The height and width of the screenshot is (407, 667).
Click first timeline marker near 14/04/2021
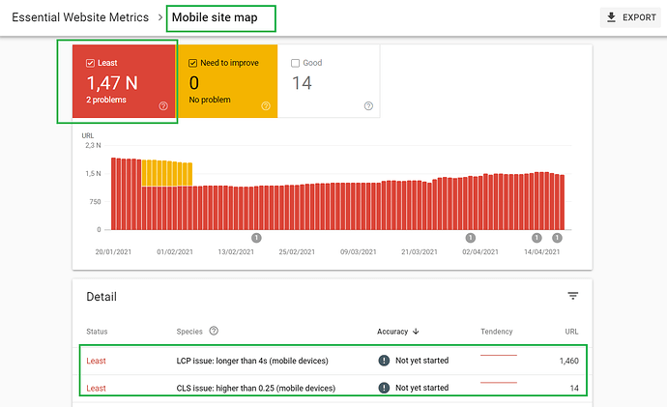536,238
